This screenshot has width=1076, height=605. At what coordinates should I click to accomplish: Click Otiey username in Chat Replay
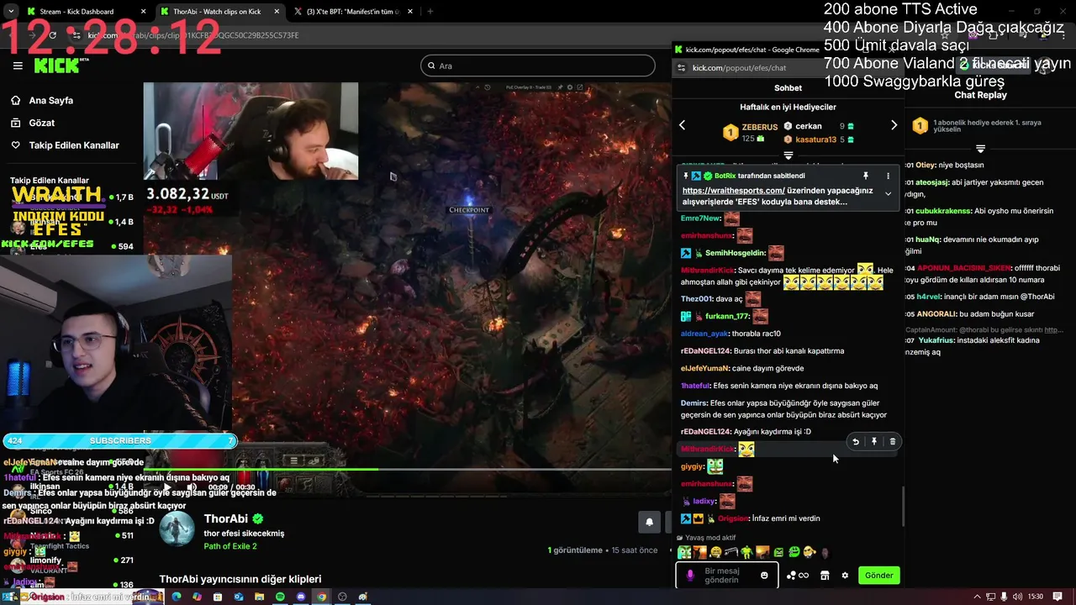tap(926, 165)
